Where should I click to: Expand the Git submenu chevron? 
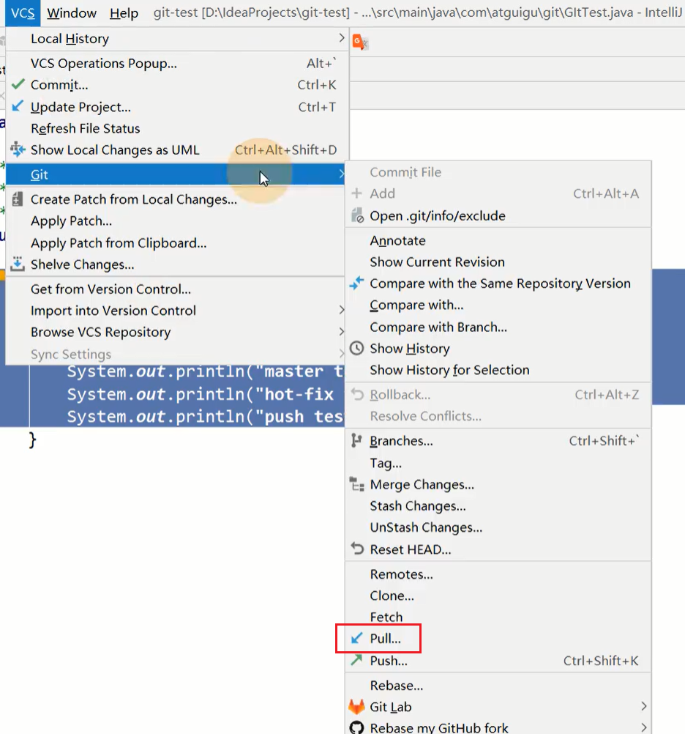[x=341, y=174]
